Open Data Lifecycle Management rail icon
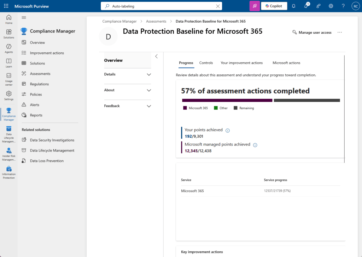Viewport: 362px width, 257px height. click(9, 134)
